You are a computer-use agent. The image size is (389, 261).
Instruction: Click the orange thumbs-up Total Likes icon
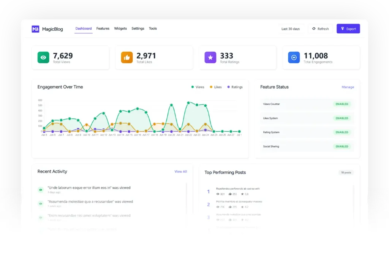(x=127, y=58)
